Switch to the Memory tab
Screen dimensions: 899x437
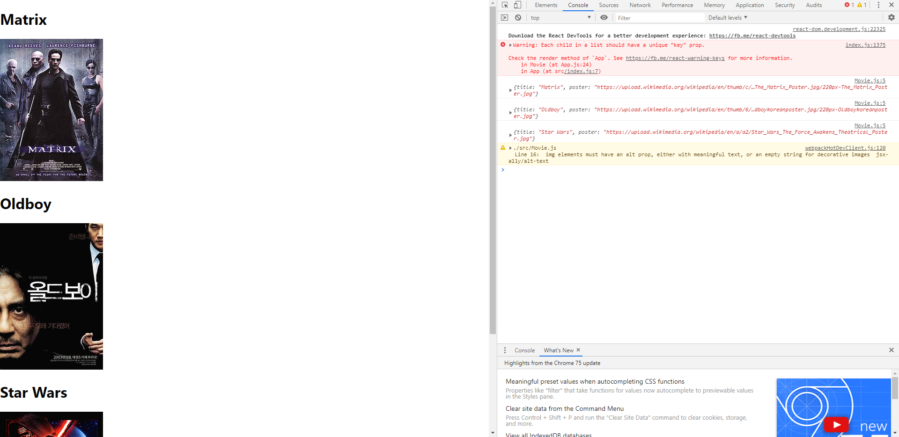[x=715, y=5]
